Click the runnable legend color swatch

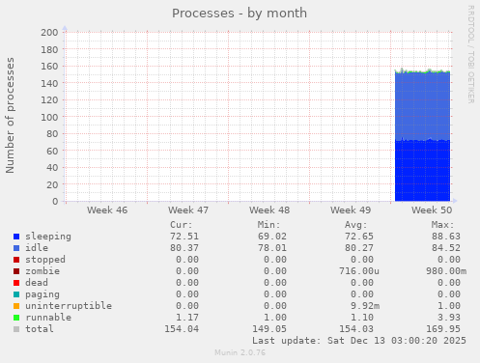16,318
